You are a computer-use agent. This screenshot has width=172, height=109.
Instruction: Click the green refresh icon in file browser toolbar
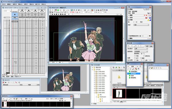(116, 68)
